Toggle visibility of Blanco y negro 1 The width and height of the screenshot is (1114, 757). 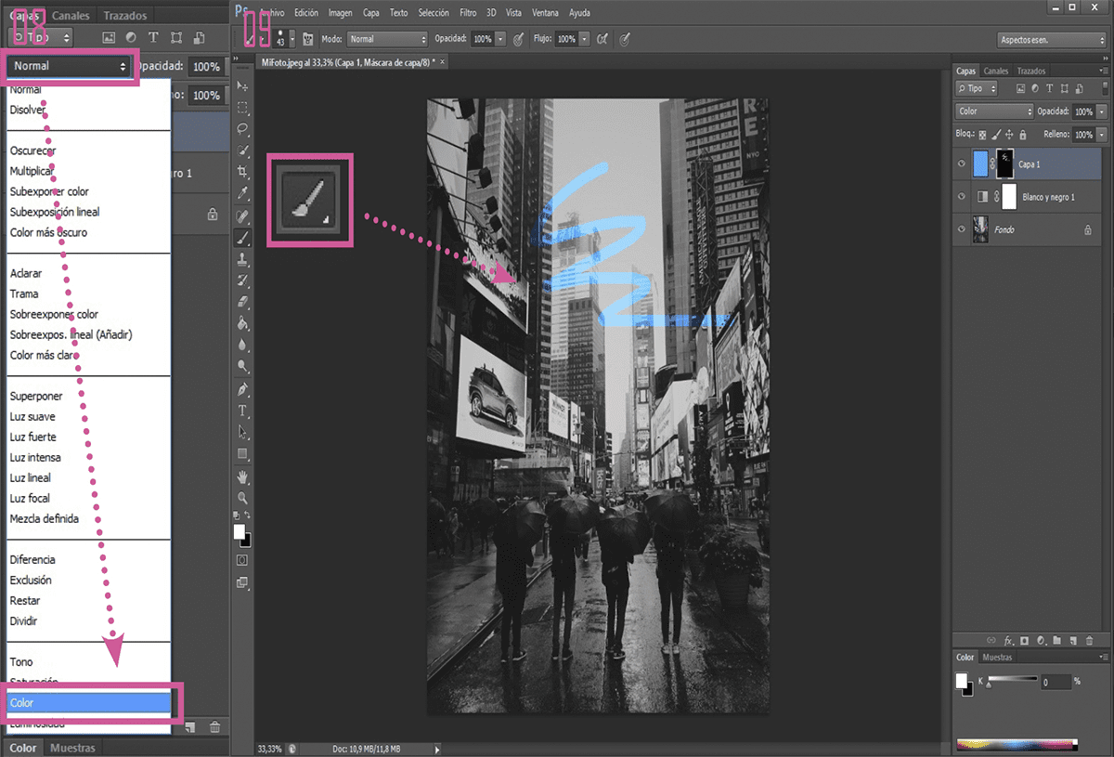click(x=962, y=197)
